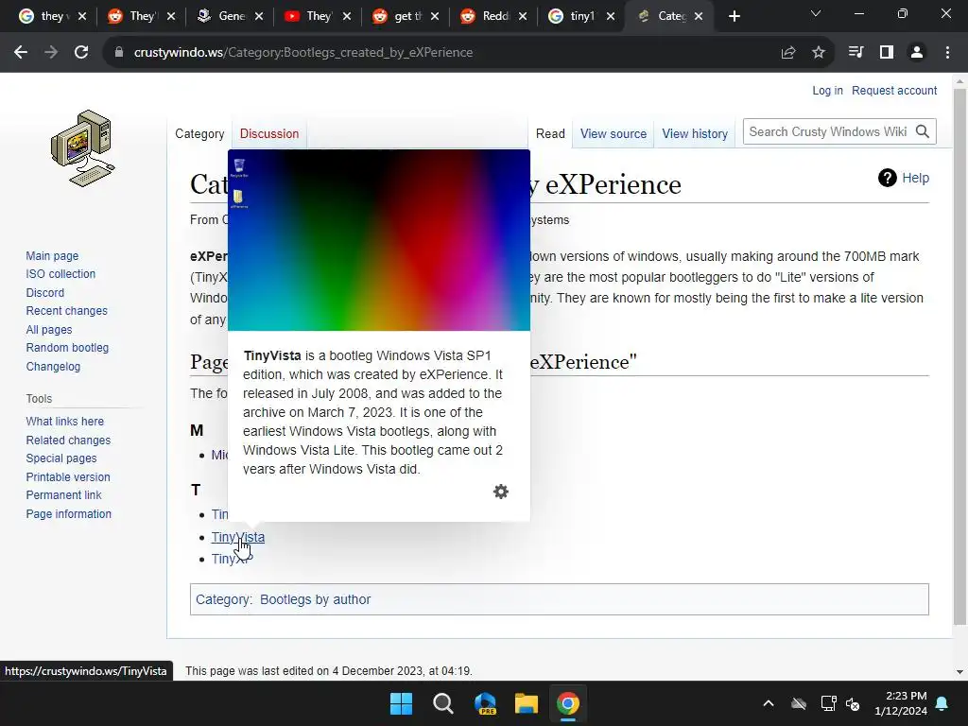Close the 'tiny1' browser tab

pos(611,16)
